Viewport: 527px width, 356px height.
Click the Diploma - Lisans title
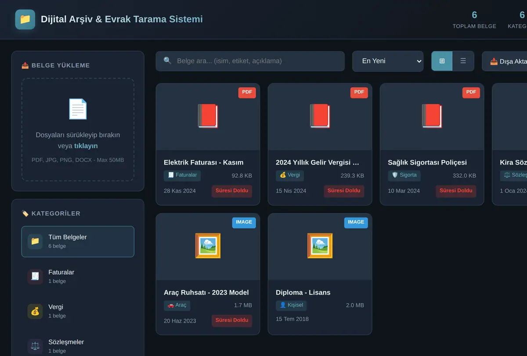[x=303, y=292]
